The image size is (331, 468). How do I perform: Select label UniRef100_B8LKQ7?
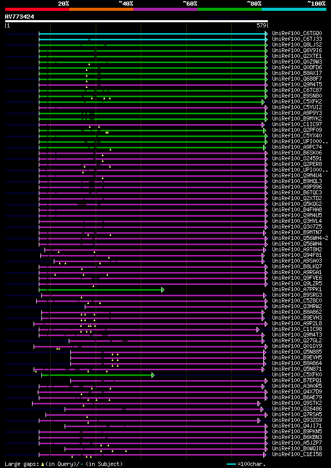(297, 267)
